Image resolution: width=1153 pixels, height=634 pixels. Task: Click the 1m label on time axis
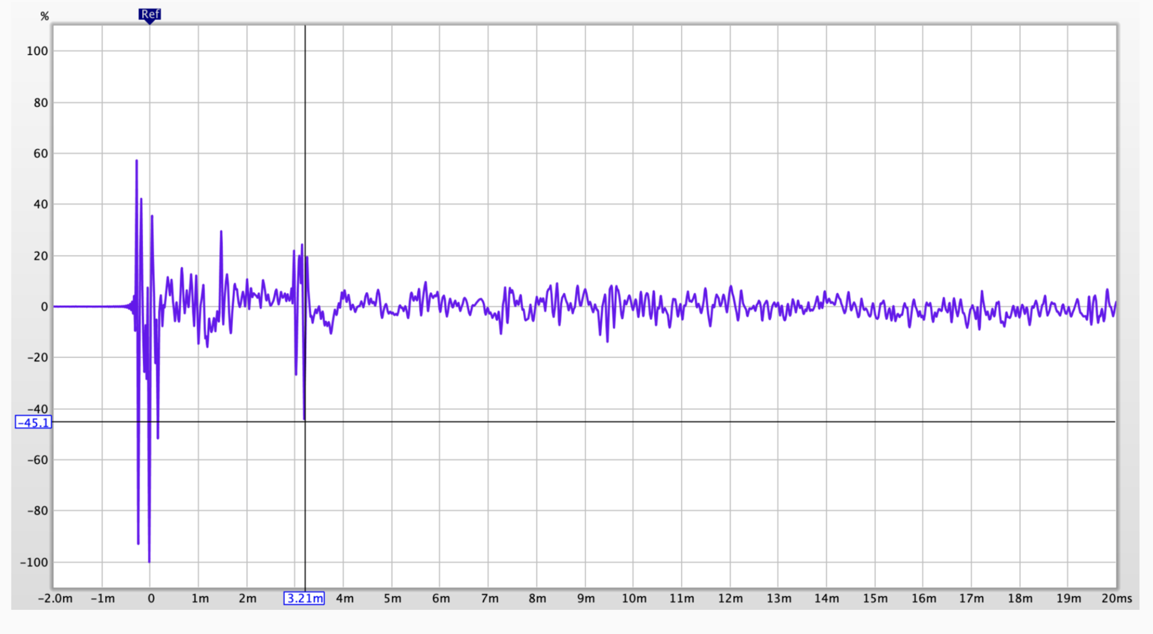(x=200, y=598)
